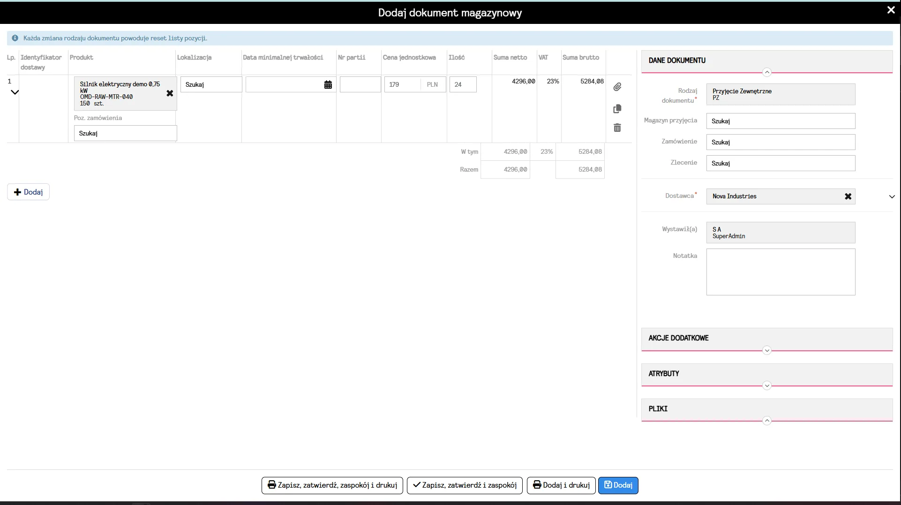Click Zapisz, zatwierdź i zaspokój button
This screenshot has width=901, height=505.
point(465,485)
